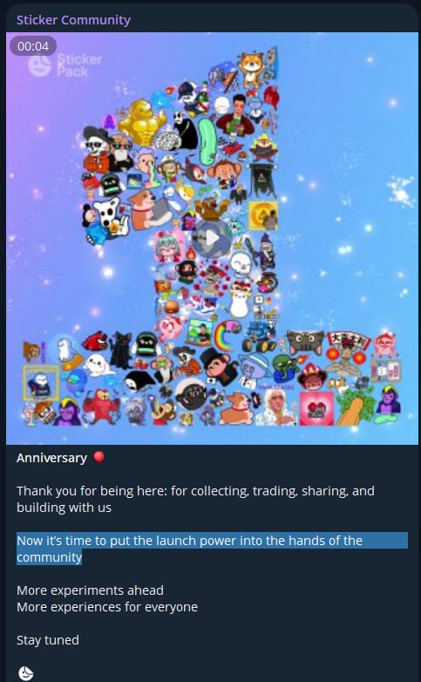
Task: Click the Sticker Pack watermark logo
Action: coord(65,65)
